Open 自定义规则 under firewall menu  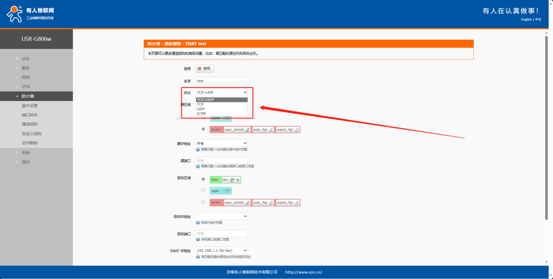(31, 134)
